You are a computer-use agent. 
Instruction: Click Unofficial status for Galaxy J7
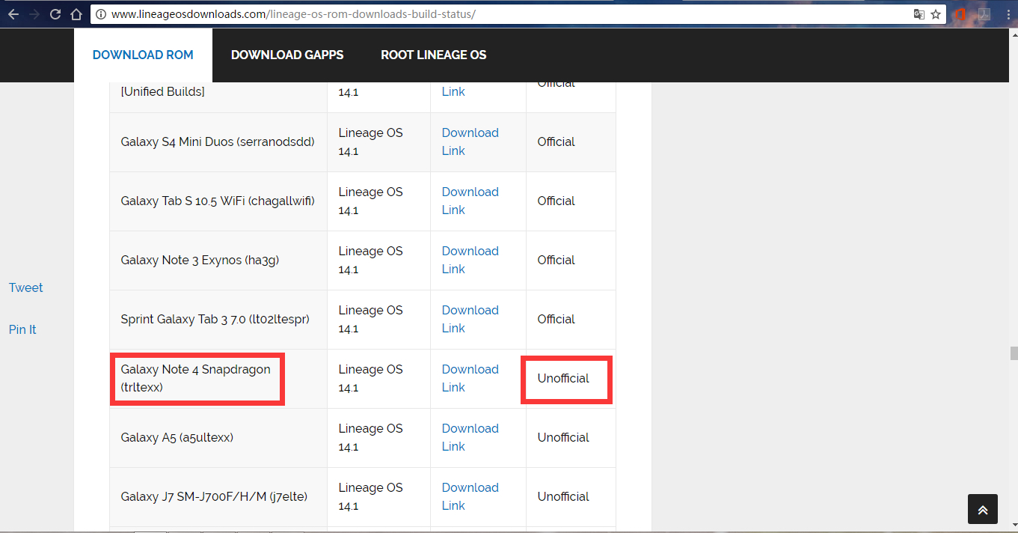(563, 496)
